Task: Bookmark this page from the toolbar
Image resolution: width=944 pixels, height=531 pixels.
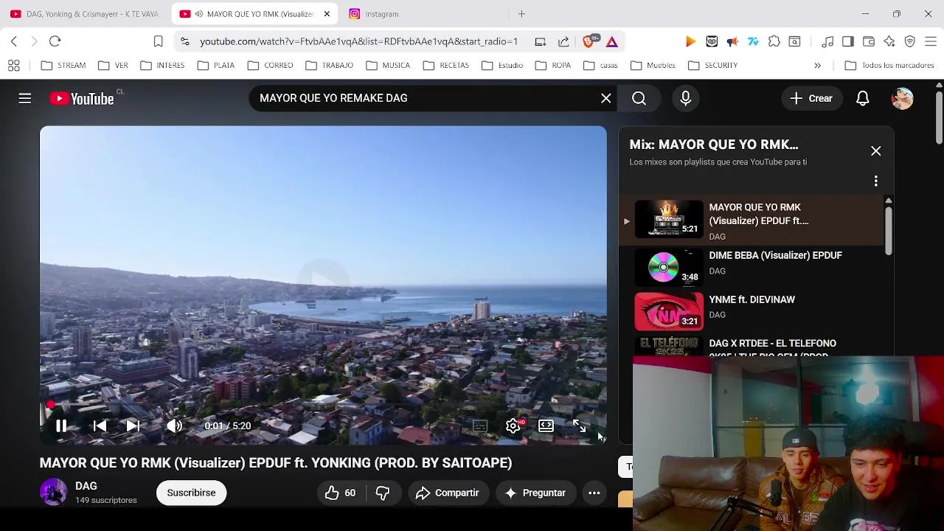Action: pos(158,41)
